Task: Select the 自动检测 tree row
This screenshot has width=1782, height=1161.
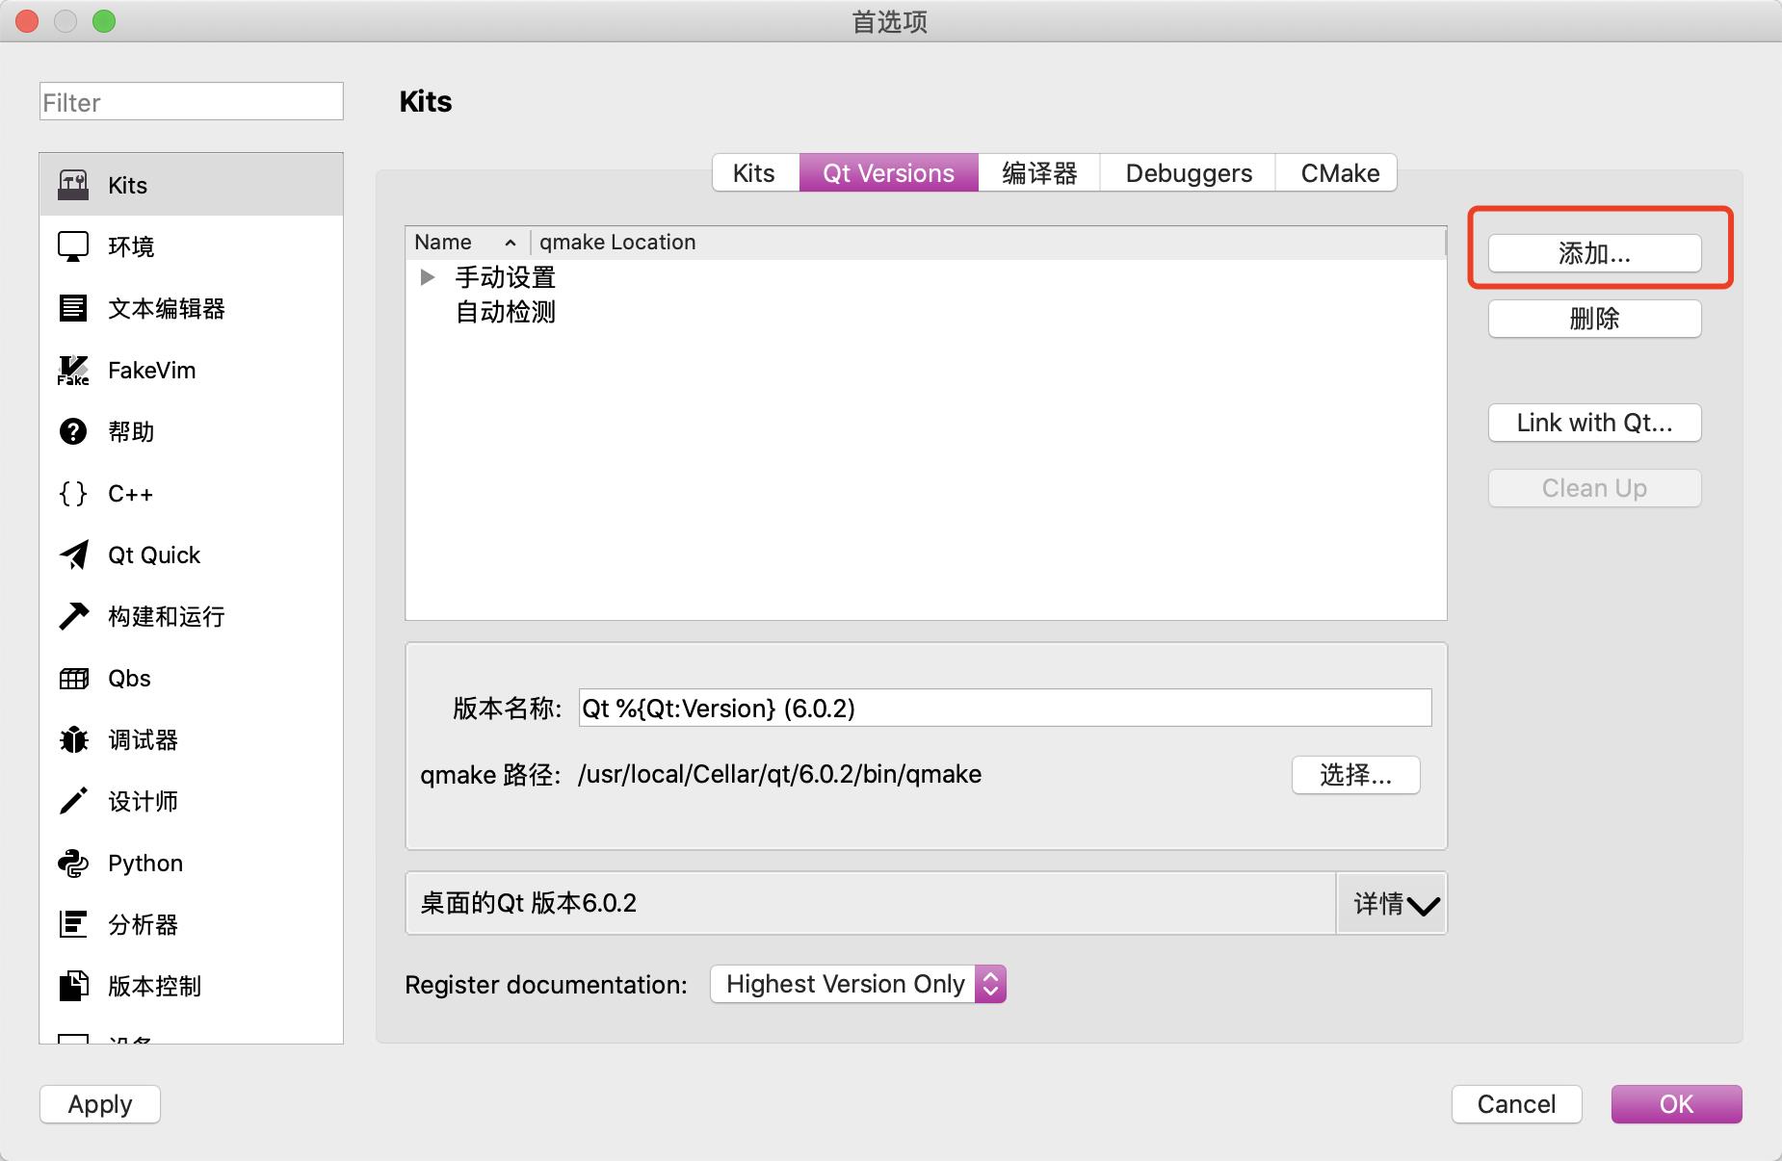Action: click(926, 312)
